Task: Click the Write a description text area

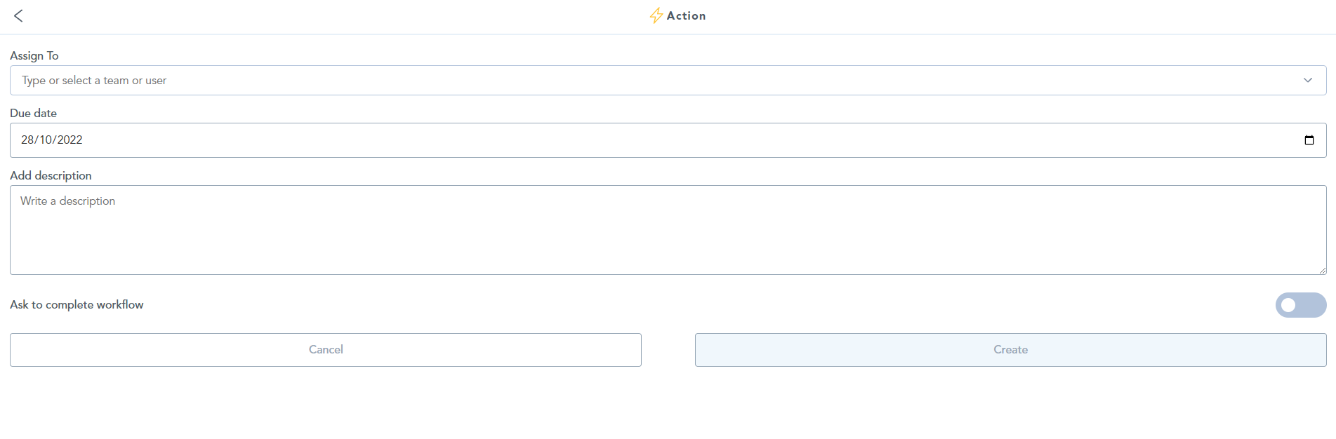Action: coord(668,230)
